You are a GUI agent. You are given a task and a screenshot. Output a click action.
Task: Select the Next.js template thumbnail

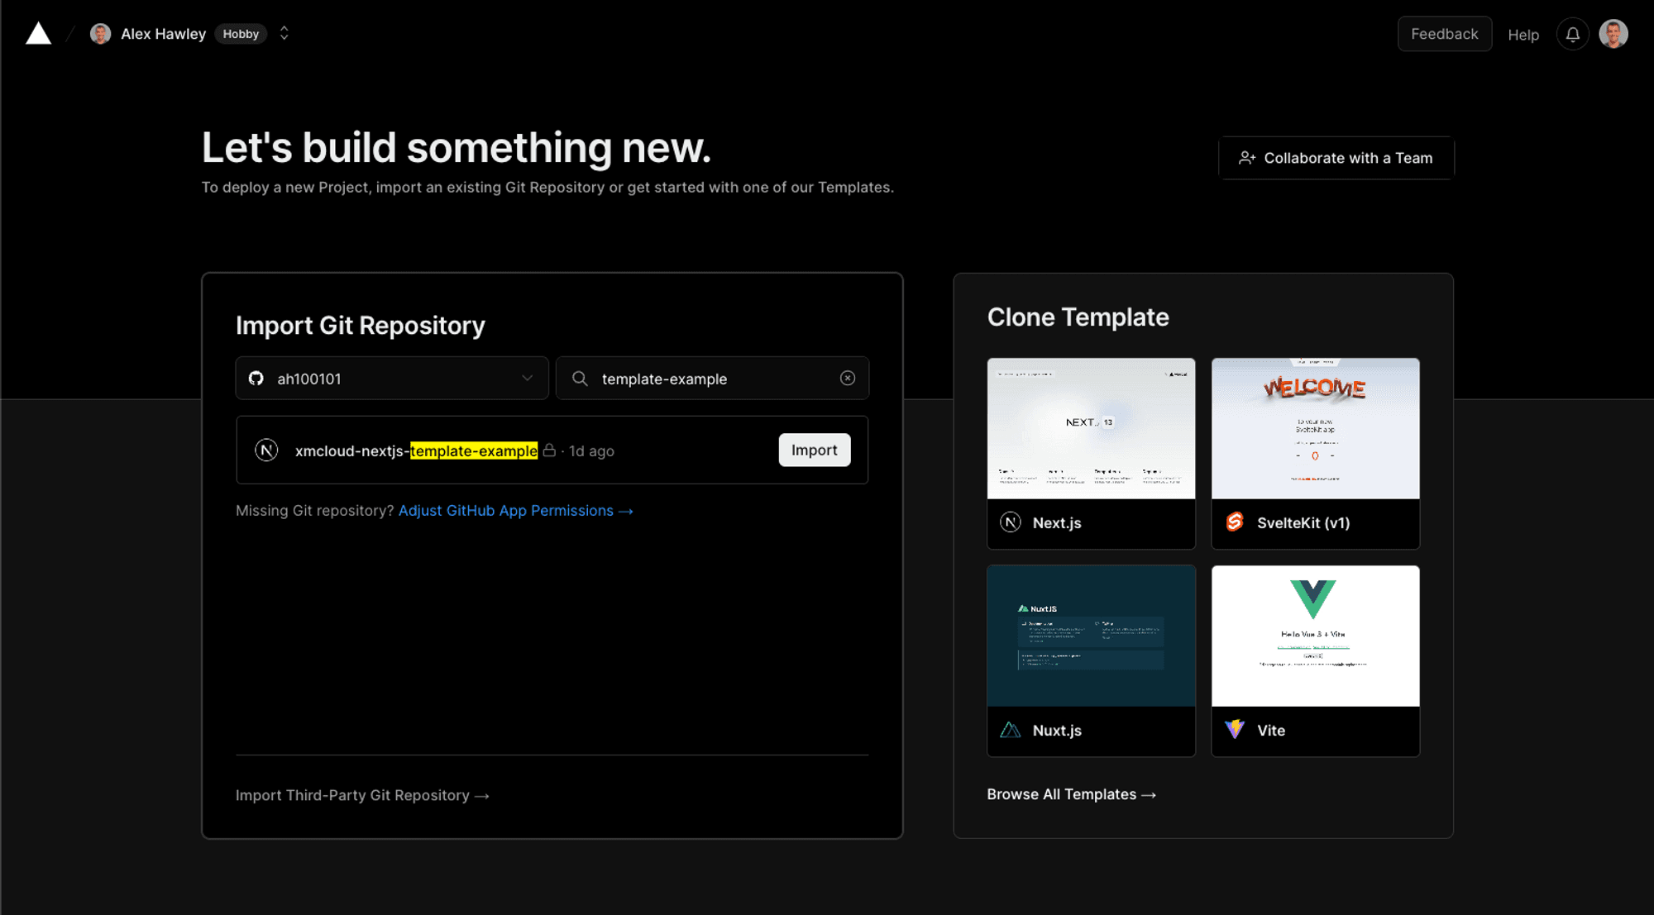pyautogui.click(x=1091, y=429)
